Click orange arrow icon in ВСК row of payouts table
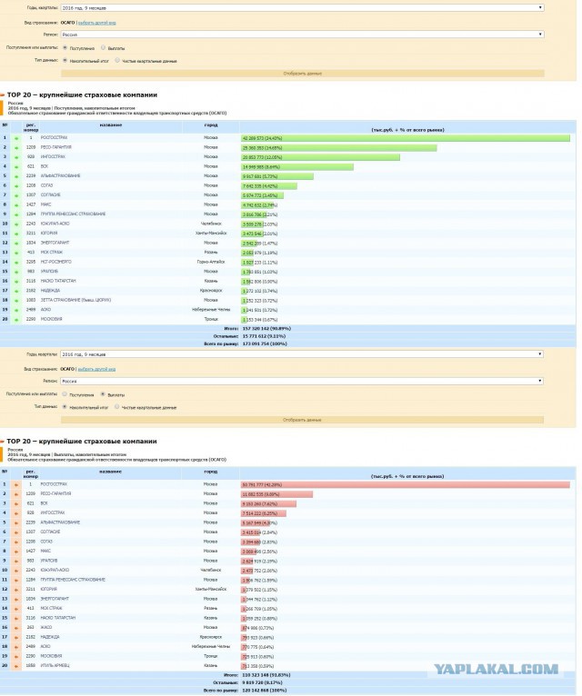 [16, 503]
